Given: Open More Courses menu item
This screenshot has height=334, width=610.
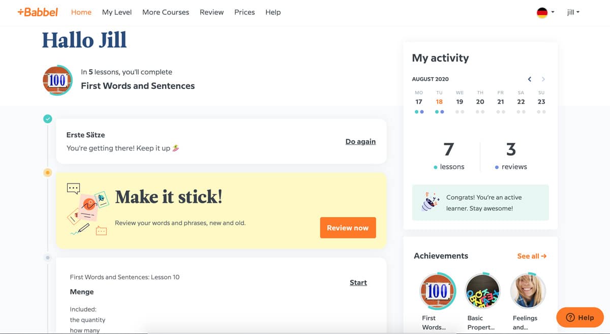Looking at the screenshot, I should [x=166, y=12].
